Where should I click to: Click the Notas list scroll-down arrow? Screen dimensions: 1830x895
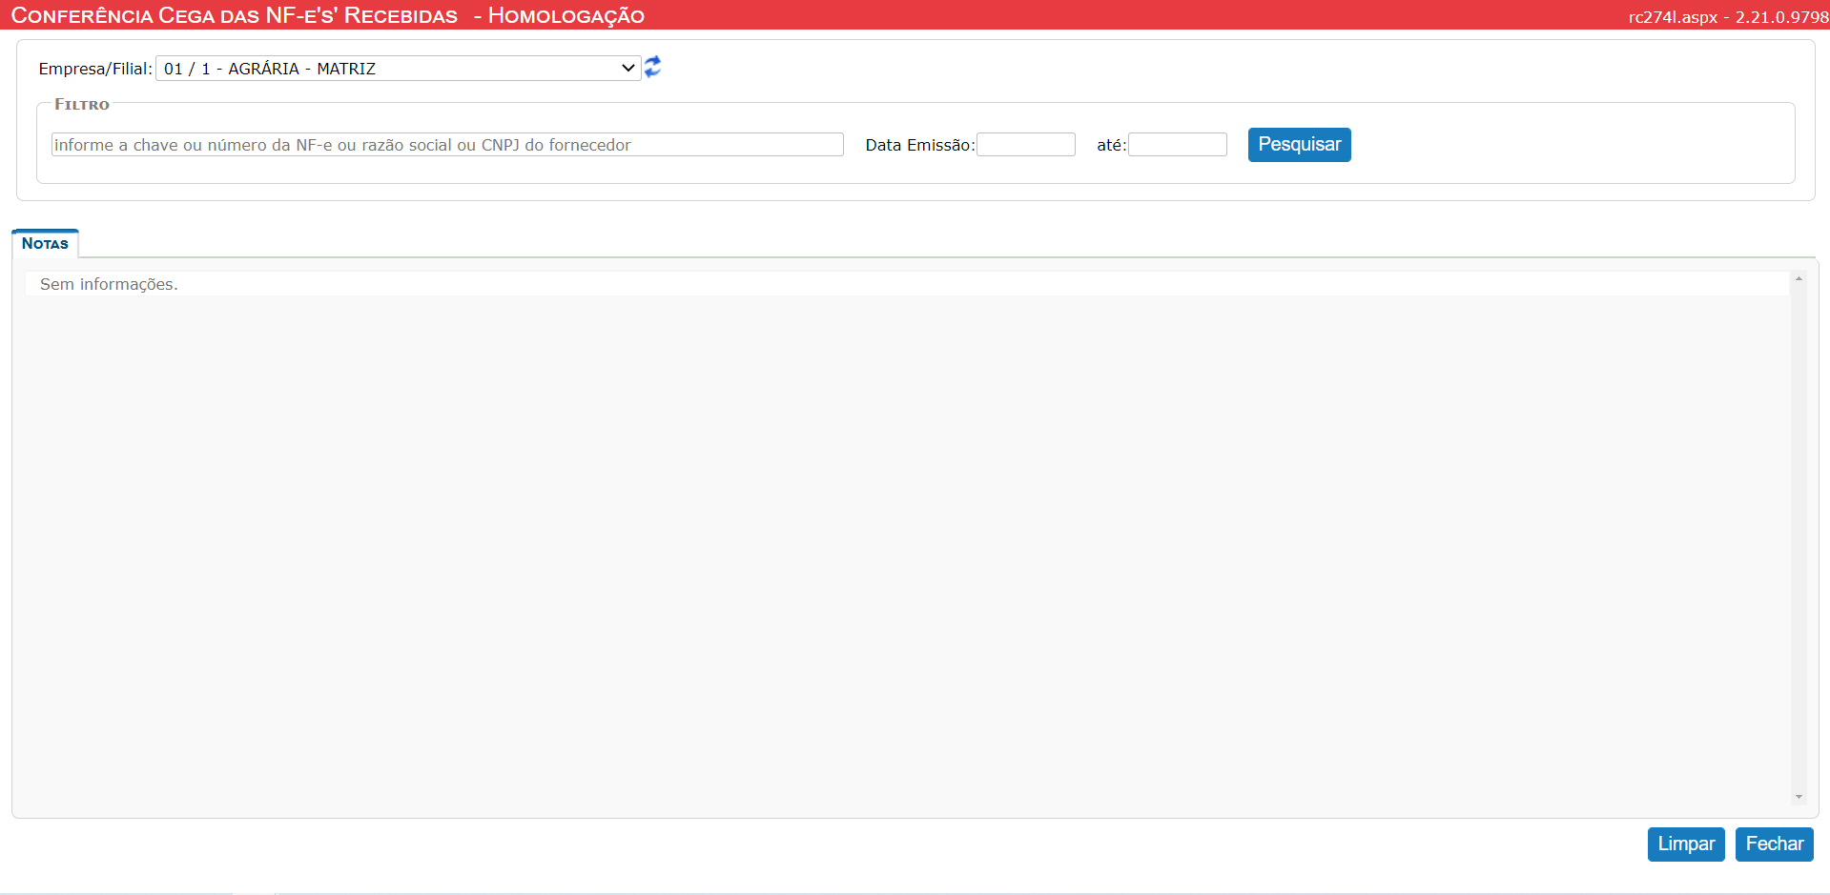point(1799,797)
